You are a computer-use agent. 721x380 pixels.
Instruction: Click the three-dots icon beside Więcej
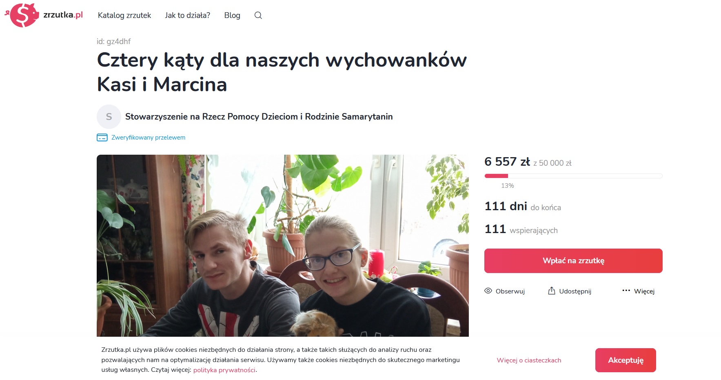click(x=626, y=291)
